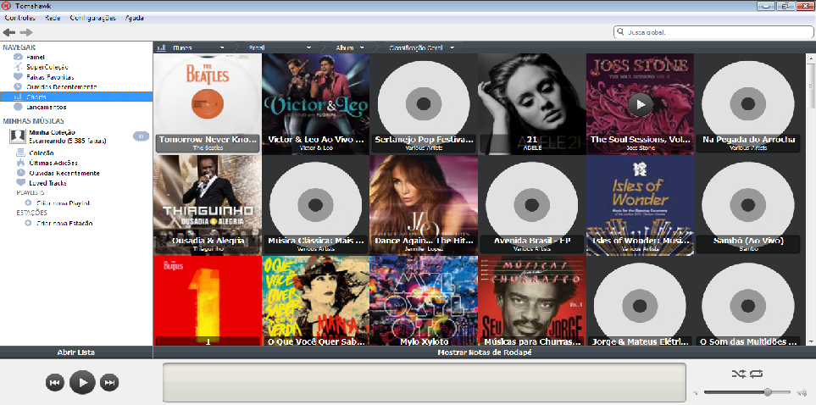
Task: Toggle repeat mode
Action: 756,374
